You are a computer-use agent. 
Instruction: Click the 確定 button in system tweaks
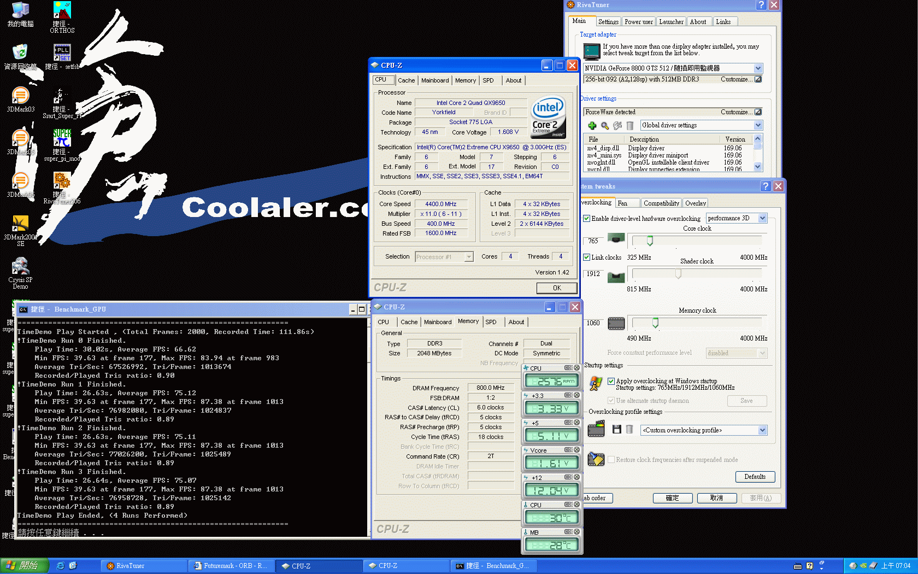[673, 498]
